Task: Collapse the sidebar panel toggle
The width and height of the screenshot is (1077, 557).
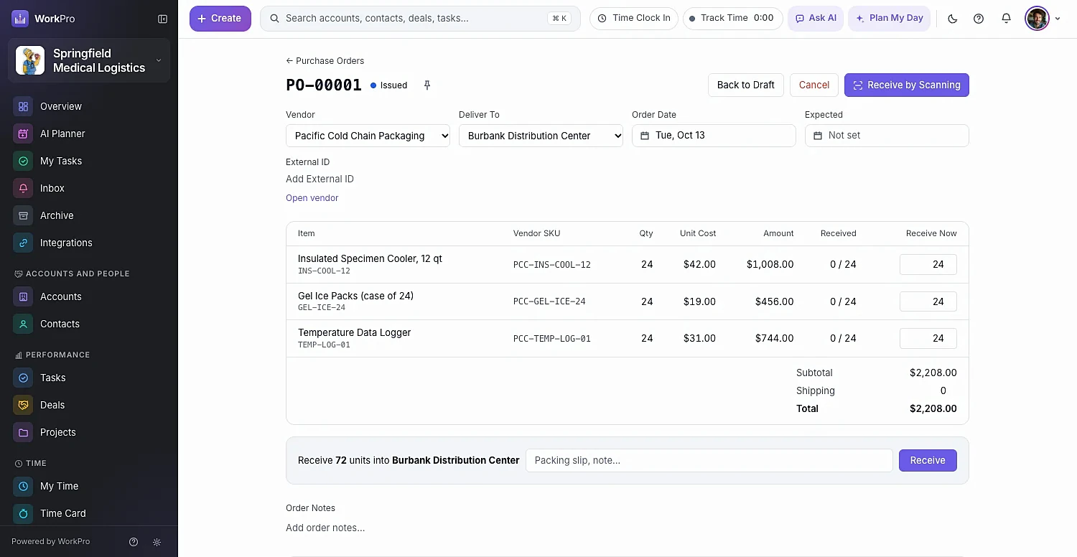Action: point(163,19)
